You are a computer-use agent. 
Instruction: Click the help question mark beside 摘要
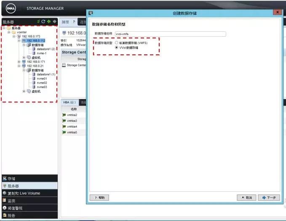point(74,22)
